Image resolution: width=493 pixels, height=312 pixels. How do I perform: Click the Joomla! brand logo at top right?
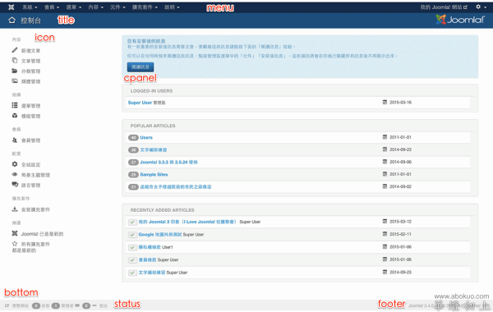(x=461, y=20)
